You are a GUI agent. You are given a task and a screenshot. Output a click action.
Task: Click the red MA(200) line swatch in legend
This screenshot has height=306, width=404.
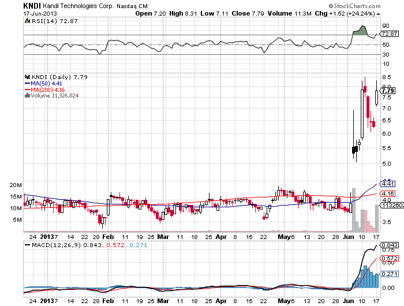click(27, 89)
